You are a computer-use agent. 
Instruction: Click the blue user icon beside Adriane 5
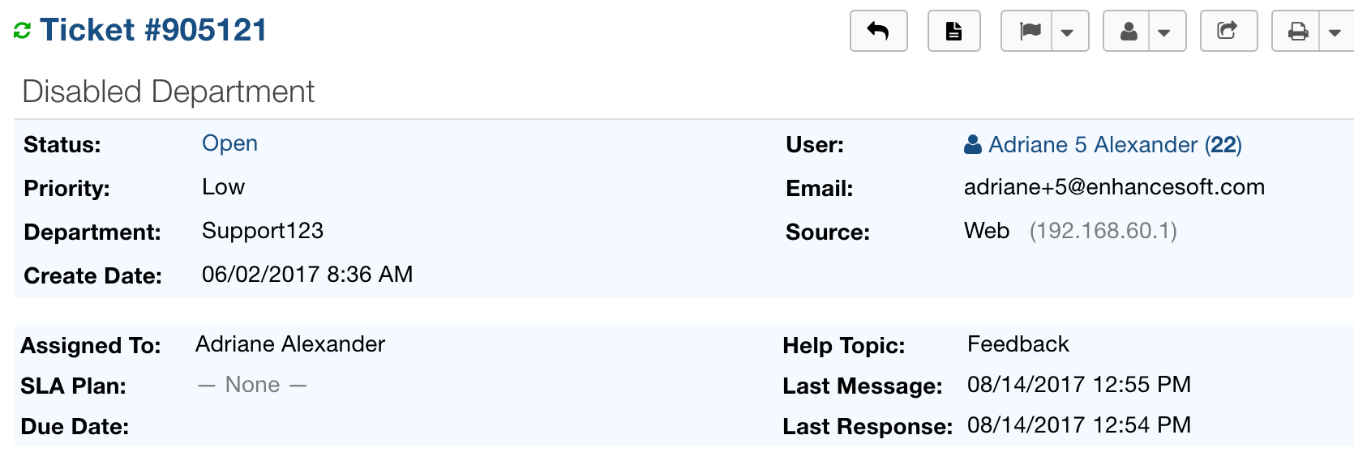pyautogui.click(x=973, y=145)
